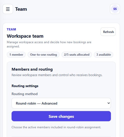
Task: Click Save changes button
Action: 61,116
